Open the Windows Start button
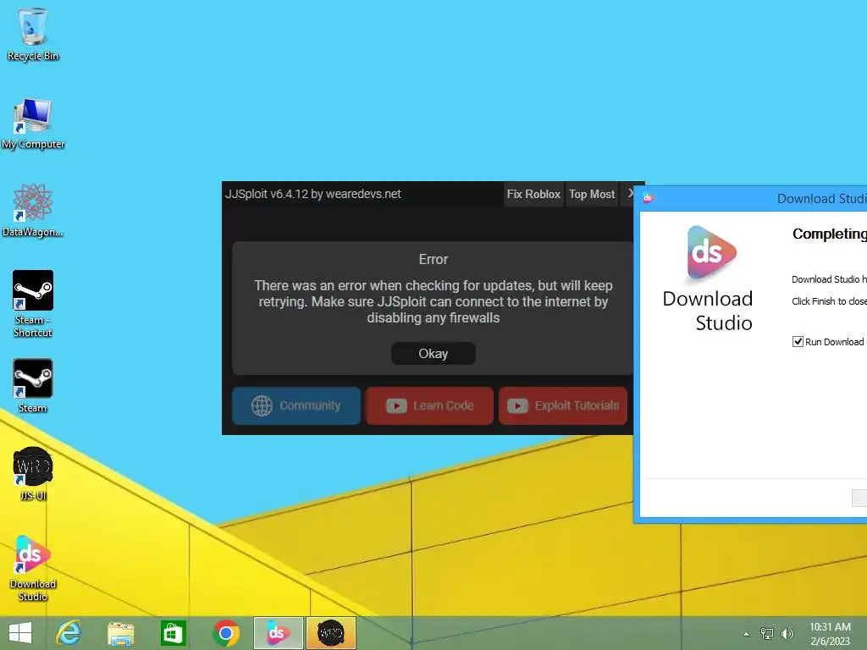This screenshot has width=867, height=650. pos(20,633)
